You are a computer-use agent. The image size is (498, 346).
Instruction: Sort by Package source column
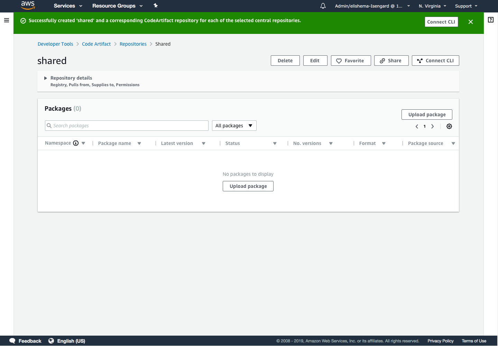click(x=453, y=143)
